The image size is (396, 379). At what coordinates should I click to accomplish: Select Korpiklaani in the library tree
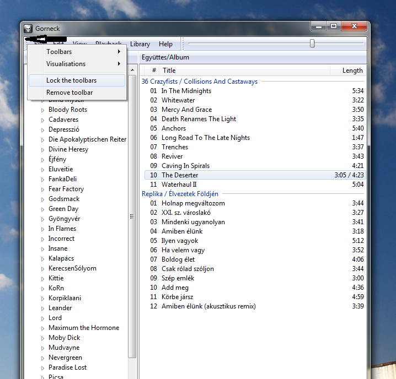65,298
